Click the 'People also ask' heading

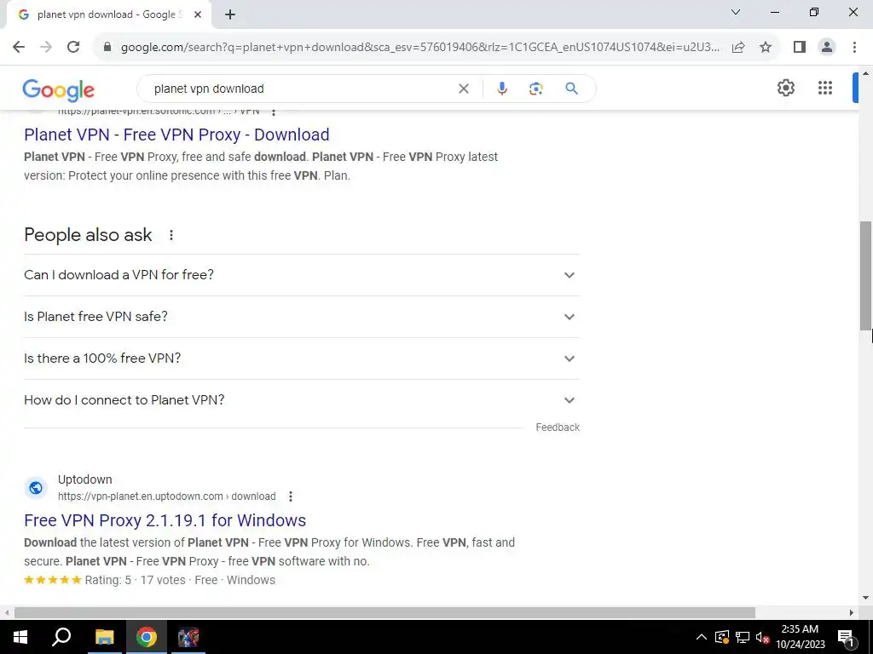88,235
